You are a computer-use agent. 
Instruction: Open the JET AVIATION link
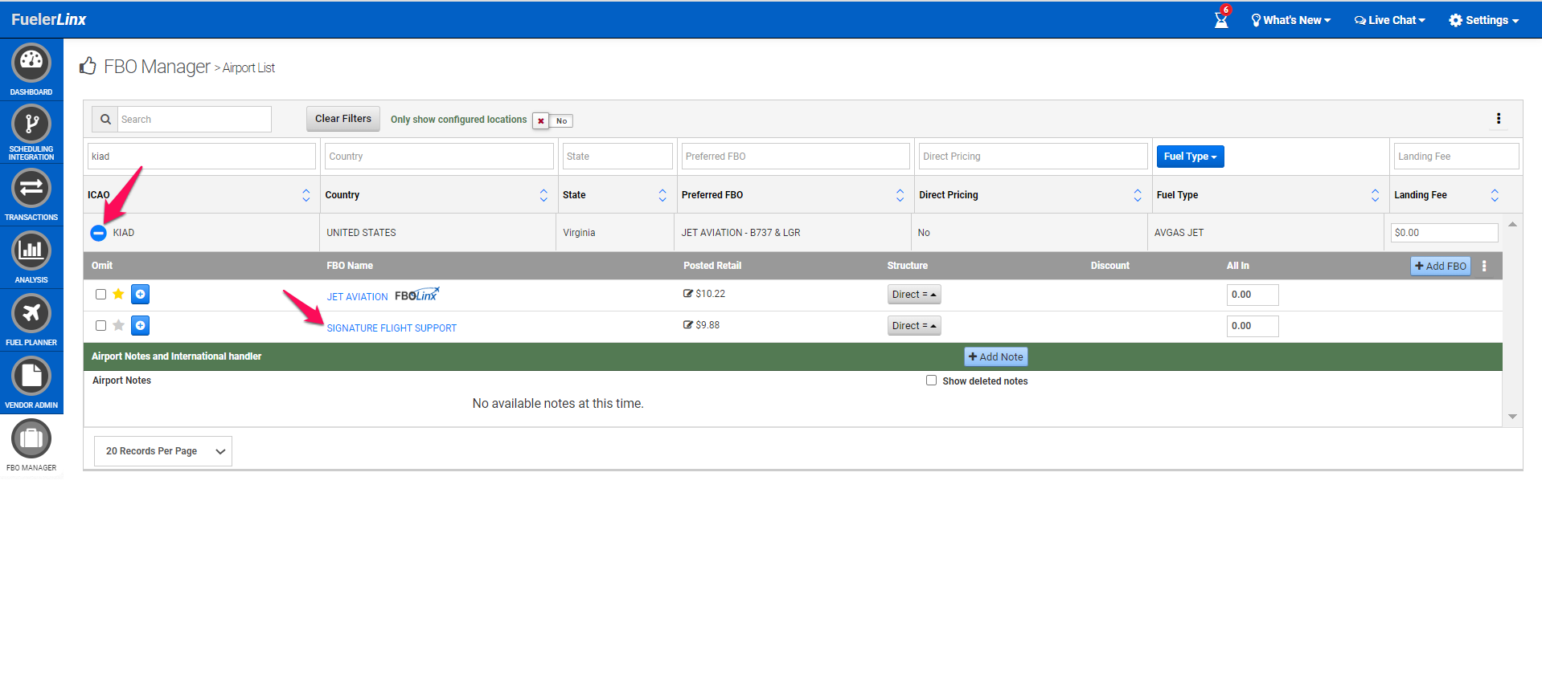(x=357, y=297)
